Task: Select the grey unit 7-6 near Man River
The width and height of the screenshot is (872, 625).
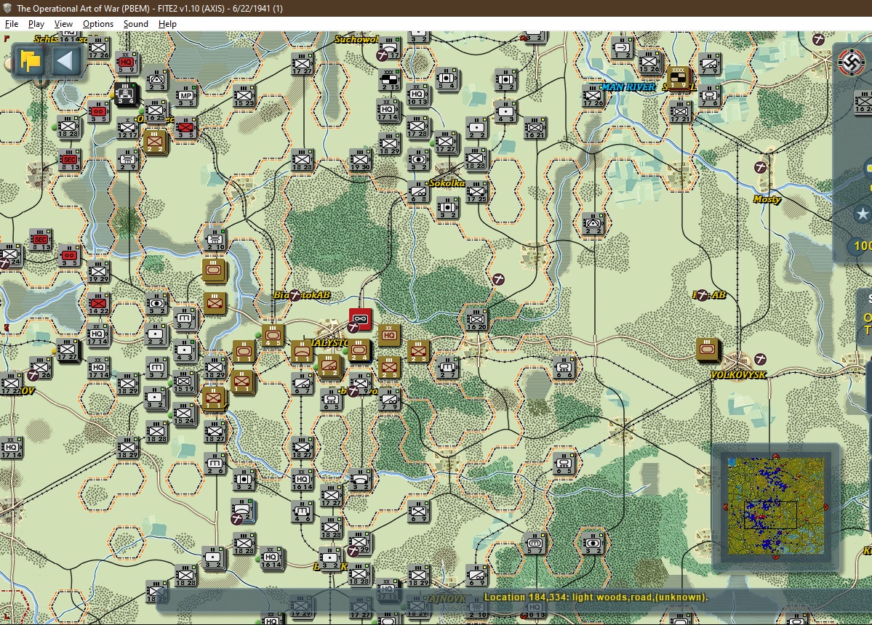Action: point(710,97)
